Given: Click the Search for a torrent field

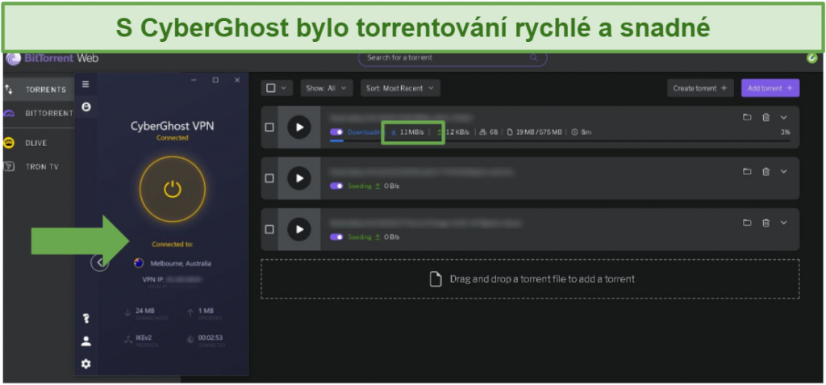Looking at the screenshot, I should (453, 57).
